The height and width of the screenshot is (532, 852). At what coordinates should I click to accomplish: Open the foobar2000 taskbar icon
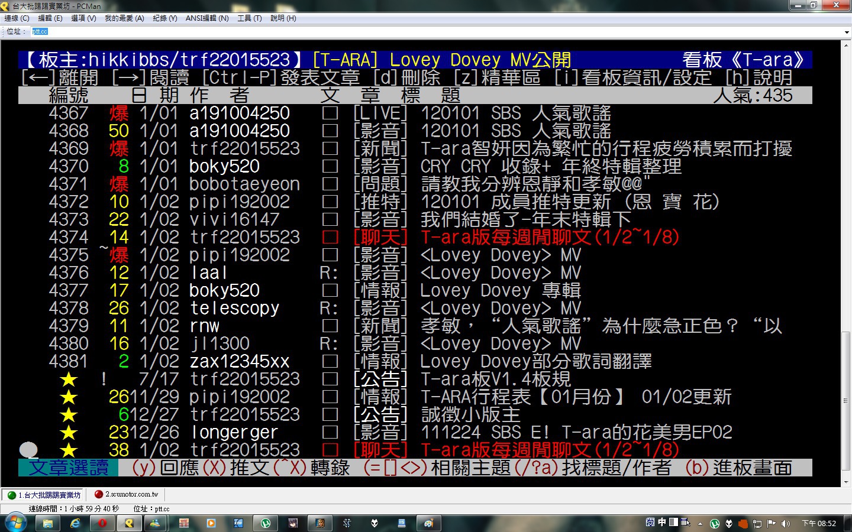[375, 523]
